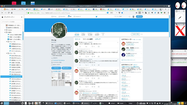This screenshot has width=187, height=105.
Task: Toggle the sidebar button in Firefox toolbar
Action: point(140,13)
